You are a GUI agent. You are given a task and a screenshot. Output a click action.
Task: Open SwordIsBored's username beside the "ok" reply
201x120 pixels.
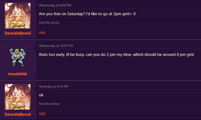(18, 114)
